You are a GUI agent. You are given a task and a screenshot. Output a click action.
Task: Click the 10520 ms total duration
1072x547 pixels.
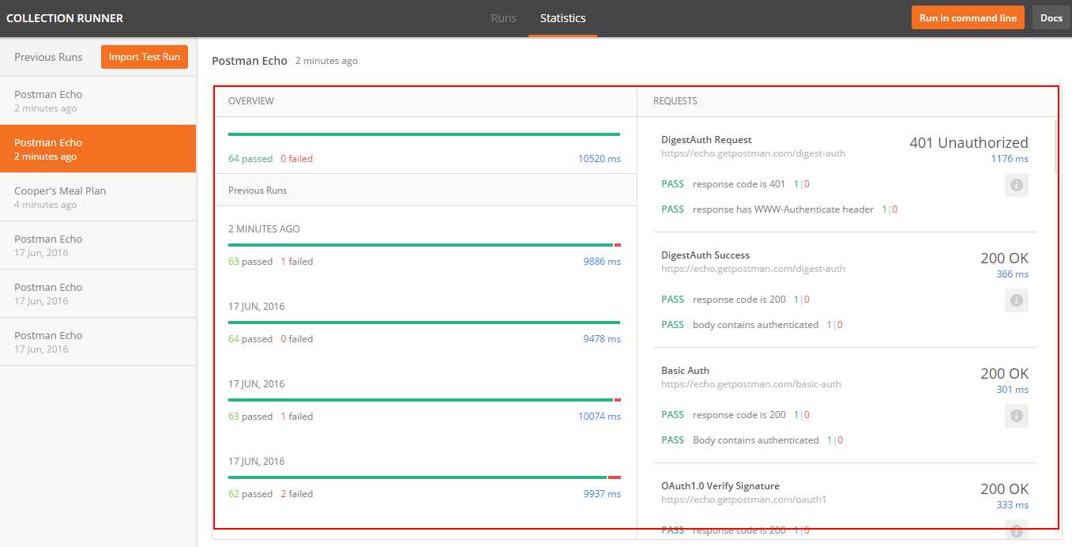coord(600,159)
